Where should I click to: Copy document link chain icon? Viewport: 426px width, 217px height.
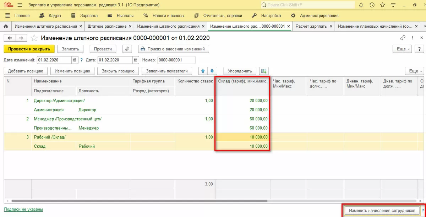[x=403, y=38]
